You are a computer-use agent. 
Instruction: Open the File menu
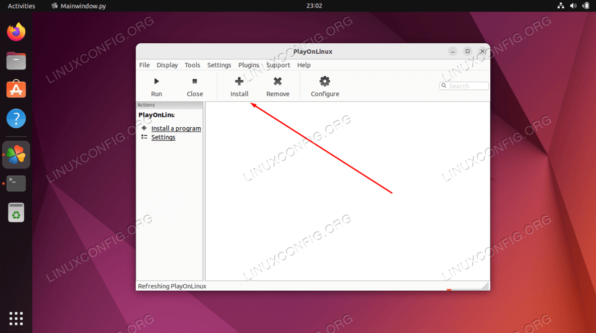145,65
